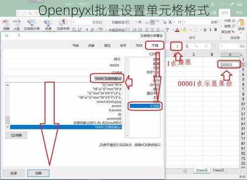Open the Sheet1 worksheet tab
Screen dimensions: 247x180
[x=218, y=170]
